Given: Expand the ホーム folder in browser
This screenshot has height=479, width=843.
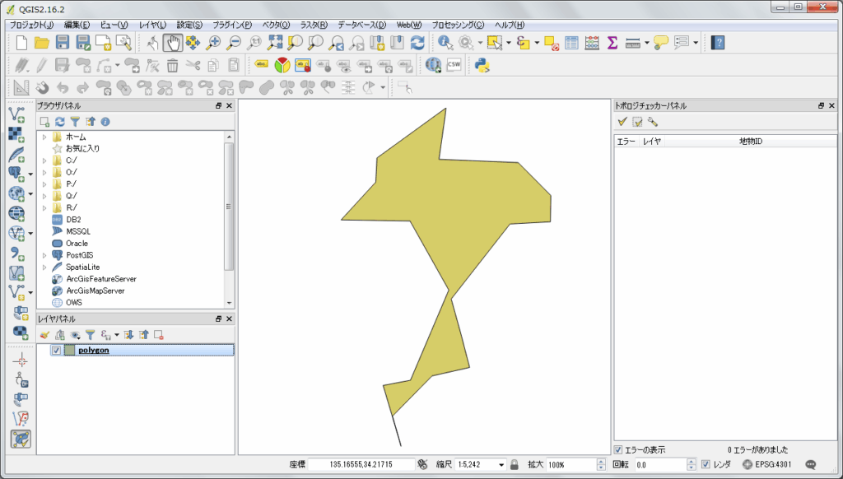Looking at the screenshot, I should coord(44,137).
